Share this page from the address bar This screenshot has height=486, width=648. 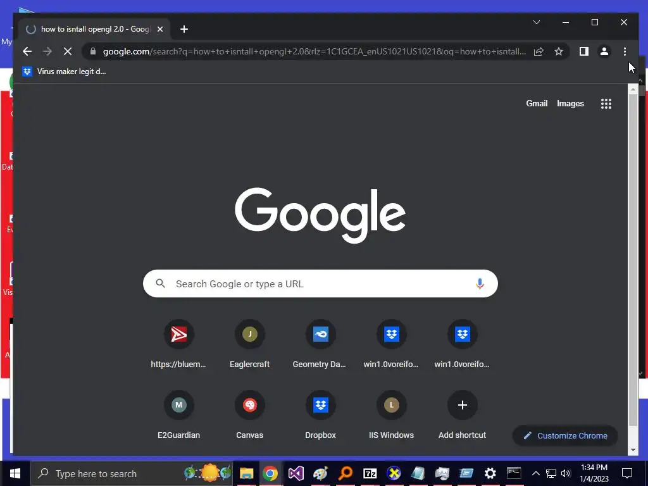539,51
